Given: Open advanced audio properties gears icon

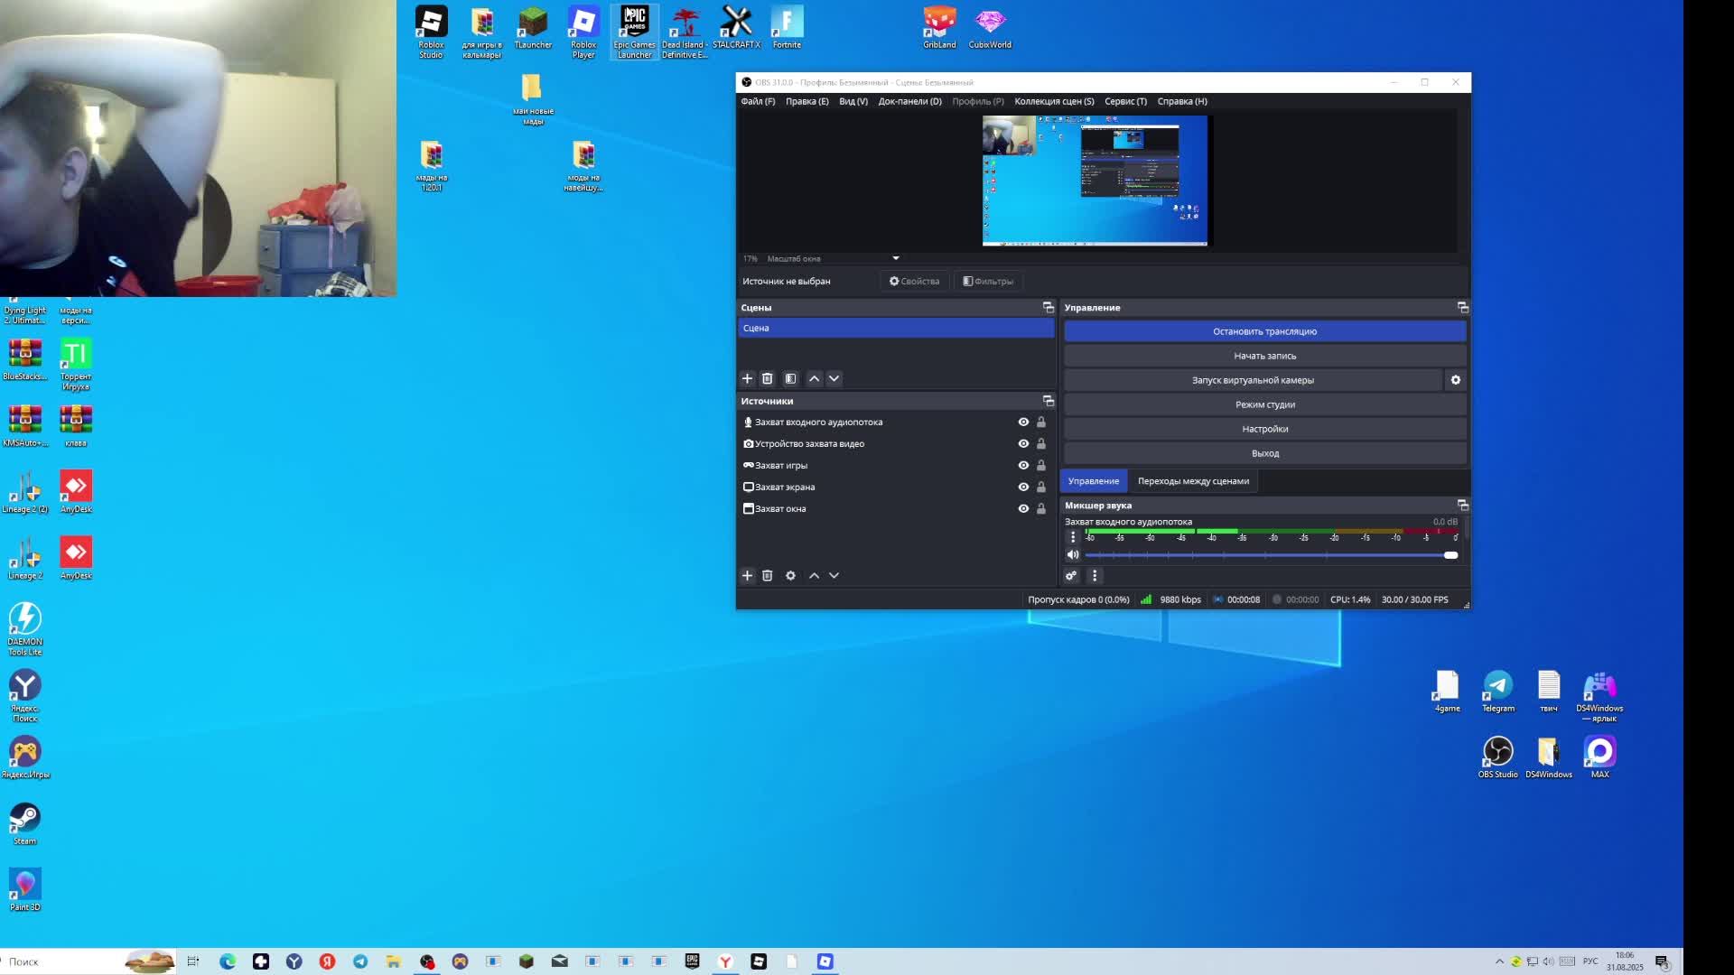Looking at the screenshot, I should (1071, 575).
